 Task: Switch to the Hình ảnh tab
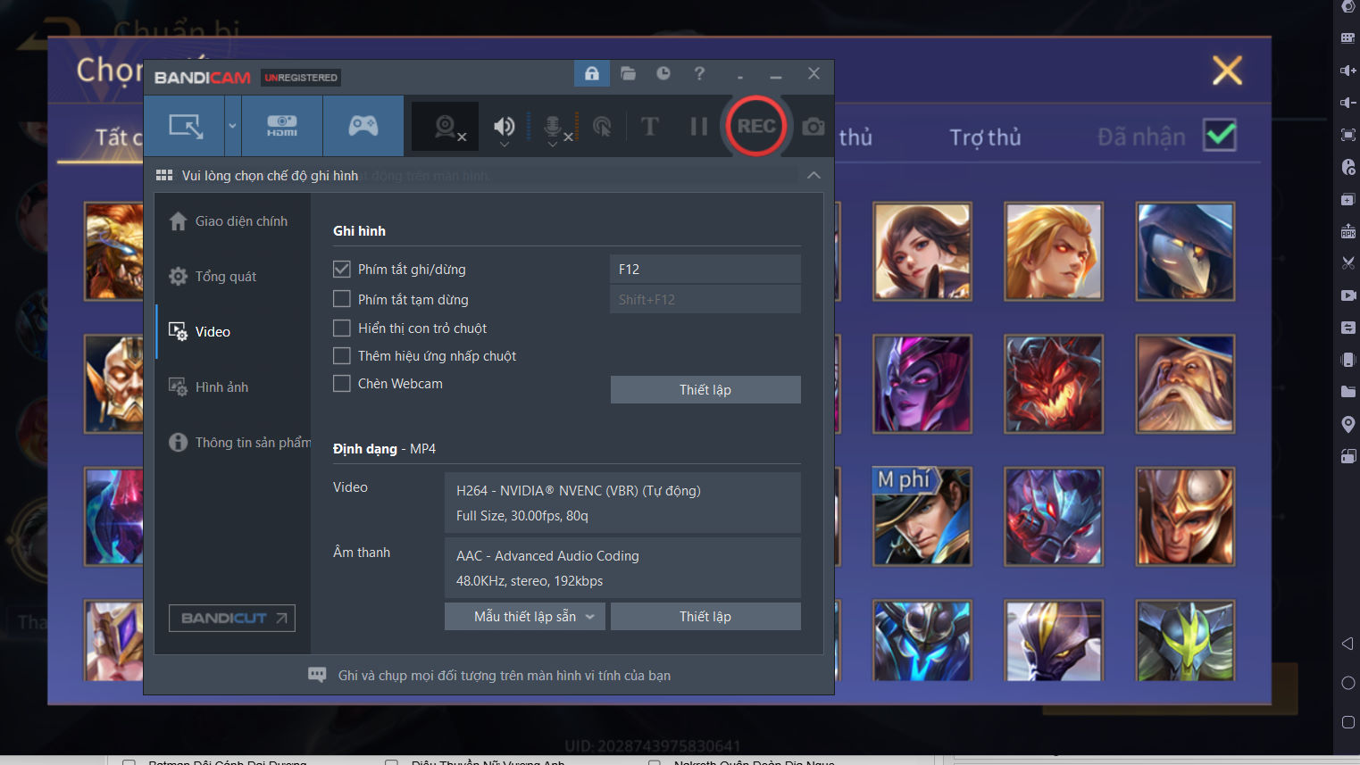coord(221,387)
